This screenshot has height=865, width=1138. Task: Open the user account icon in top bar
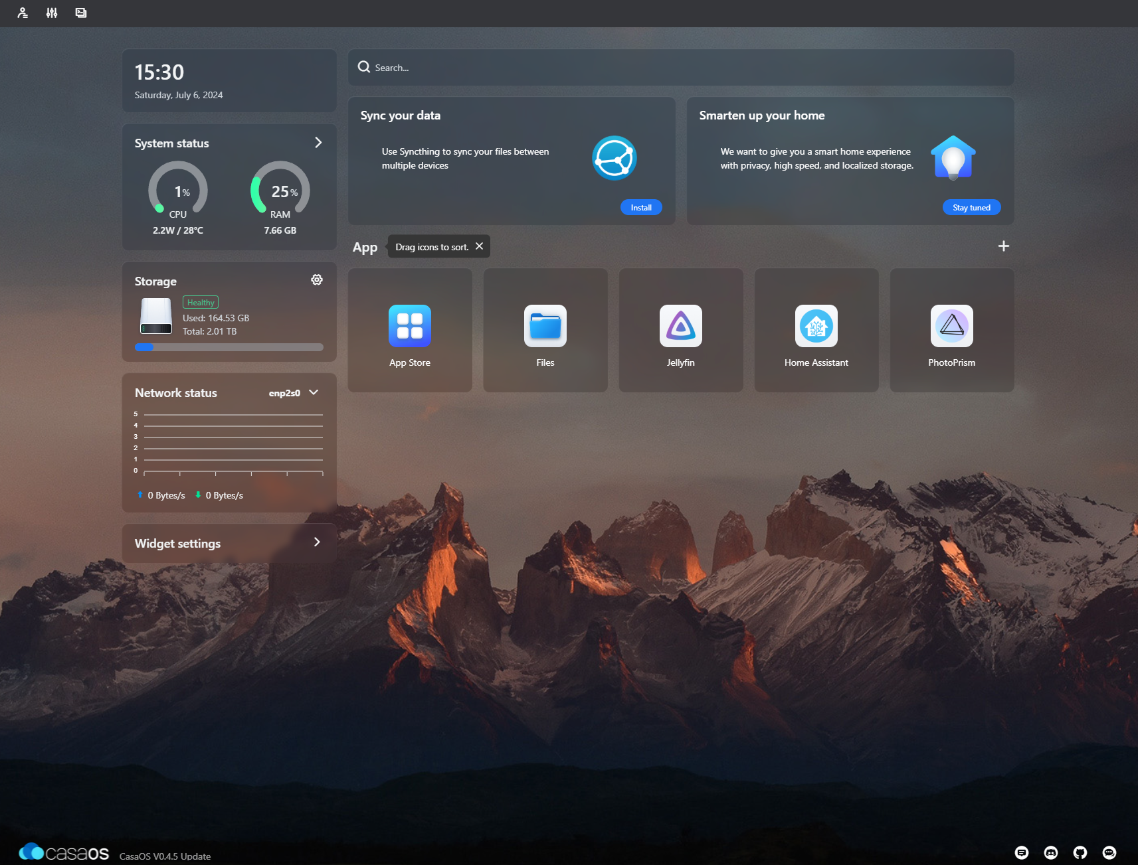click(x=23, y=13)
